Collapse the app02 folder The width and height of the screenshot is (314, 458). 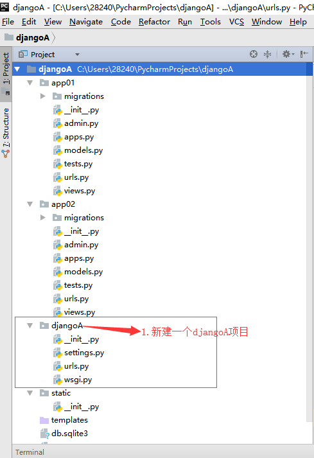(x=30, y=204)
